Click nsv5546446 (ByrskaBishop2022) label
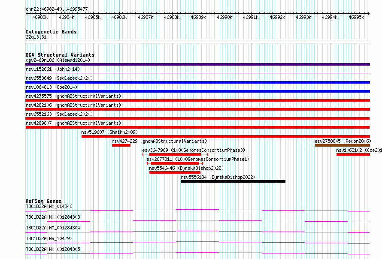The width and height of the screenshot is (382, 259). point(186,168)
